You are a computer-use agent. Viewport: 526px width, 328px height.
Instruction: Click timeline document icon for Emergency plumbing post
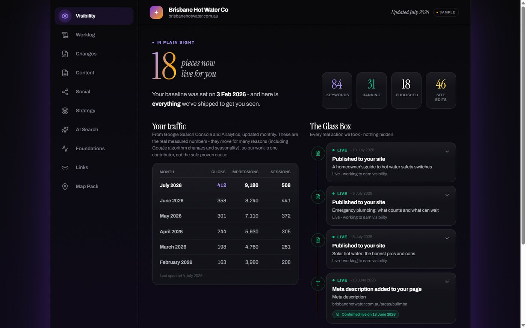[318, 197]
